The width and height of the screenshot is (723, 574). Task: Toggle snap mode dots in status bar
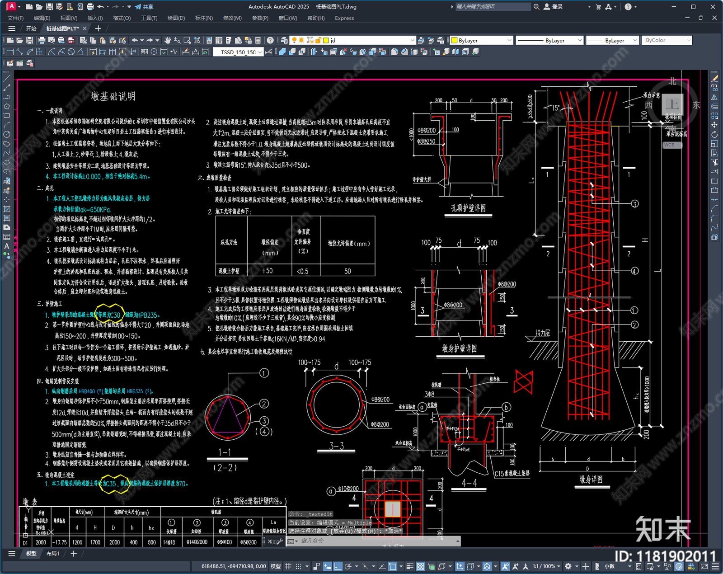click(x=299, y=566)
